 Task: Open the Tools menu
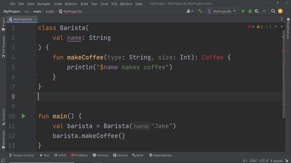coord(104,4)
